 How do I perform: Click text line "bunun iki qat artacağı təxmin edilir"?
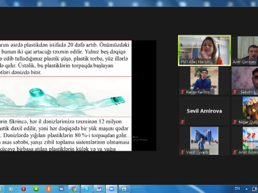pyautogui.click(x=41, y=51)
